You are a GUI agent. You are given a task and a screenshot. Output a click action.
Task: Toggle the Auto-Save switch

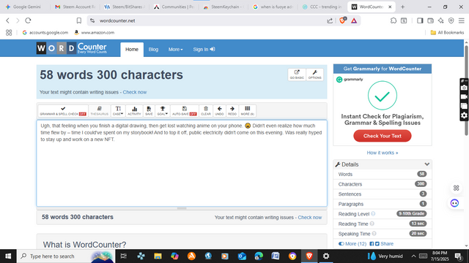(185, 110)
